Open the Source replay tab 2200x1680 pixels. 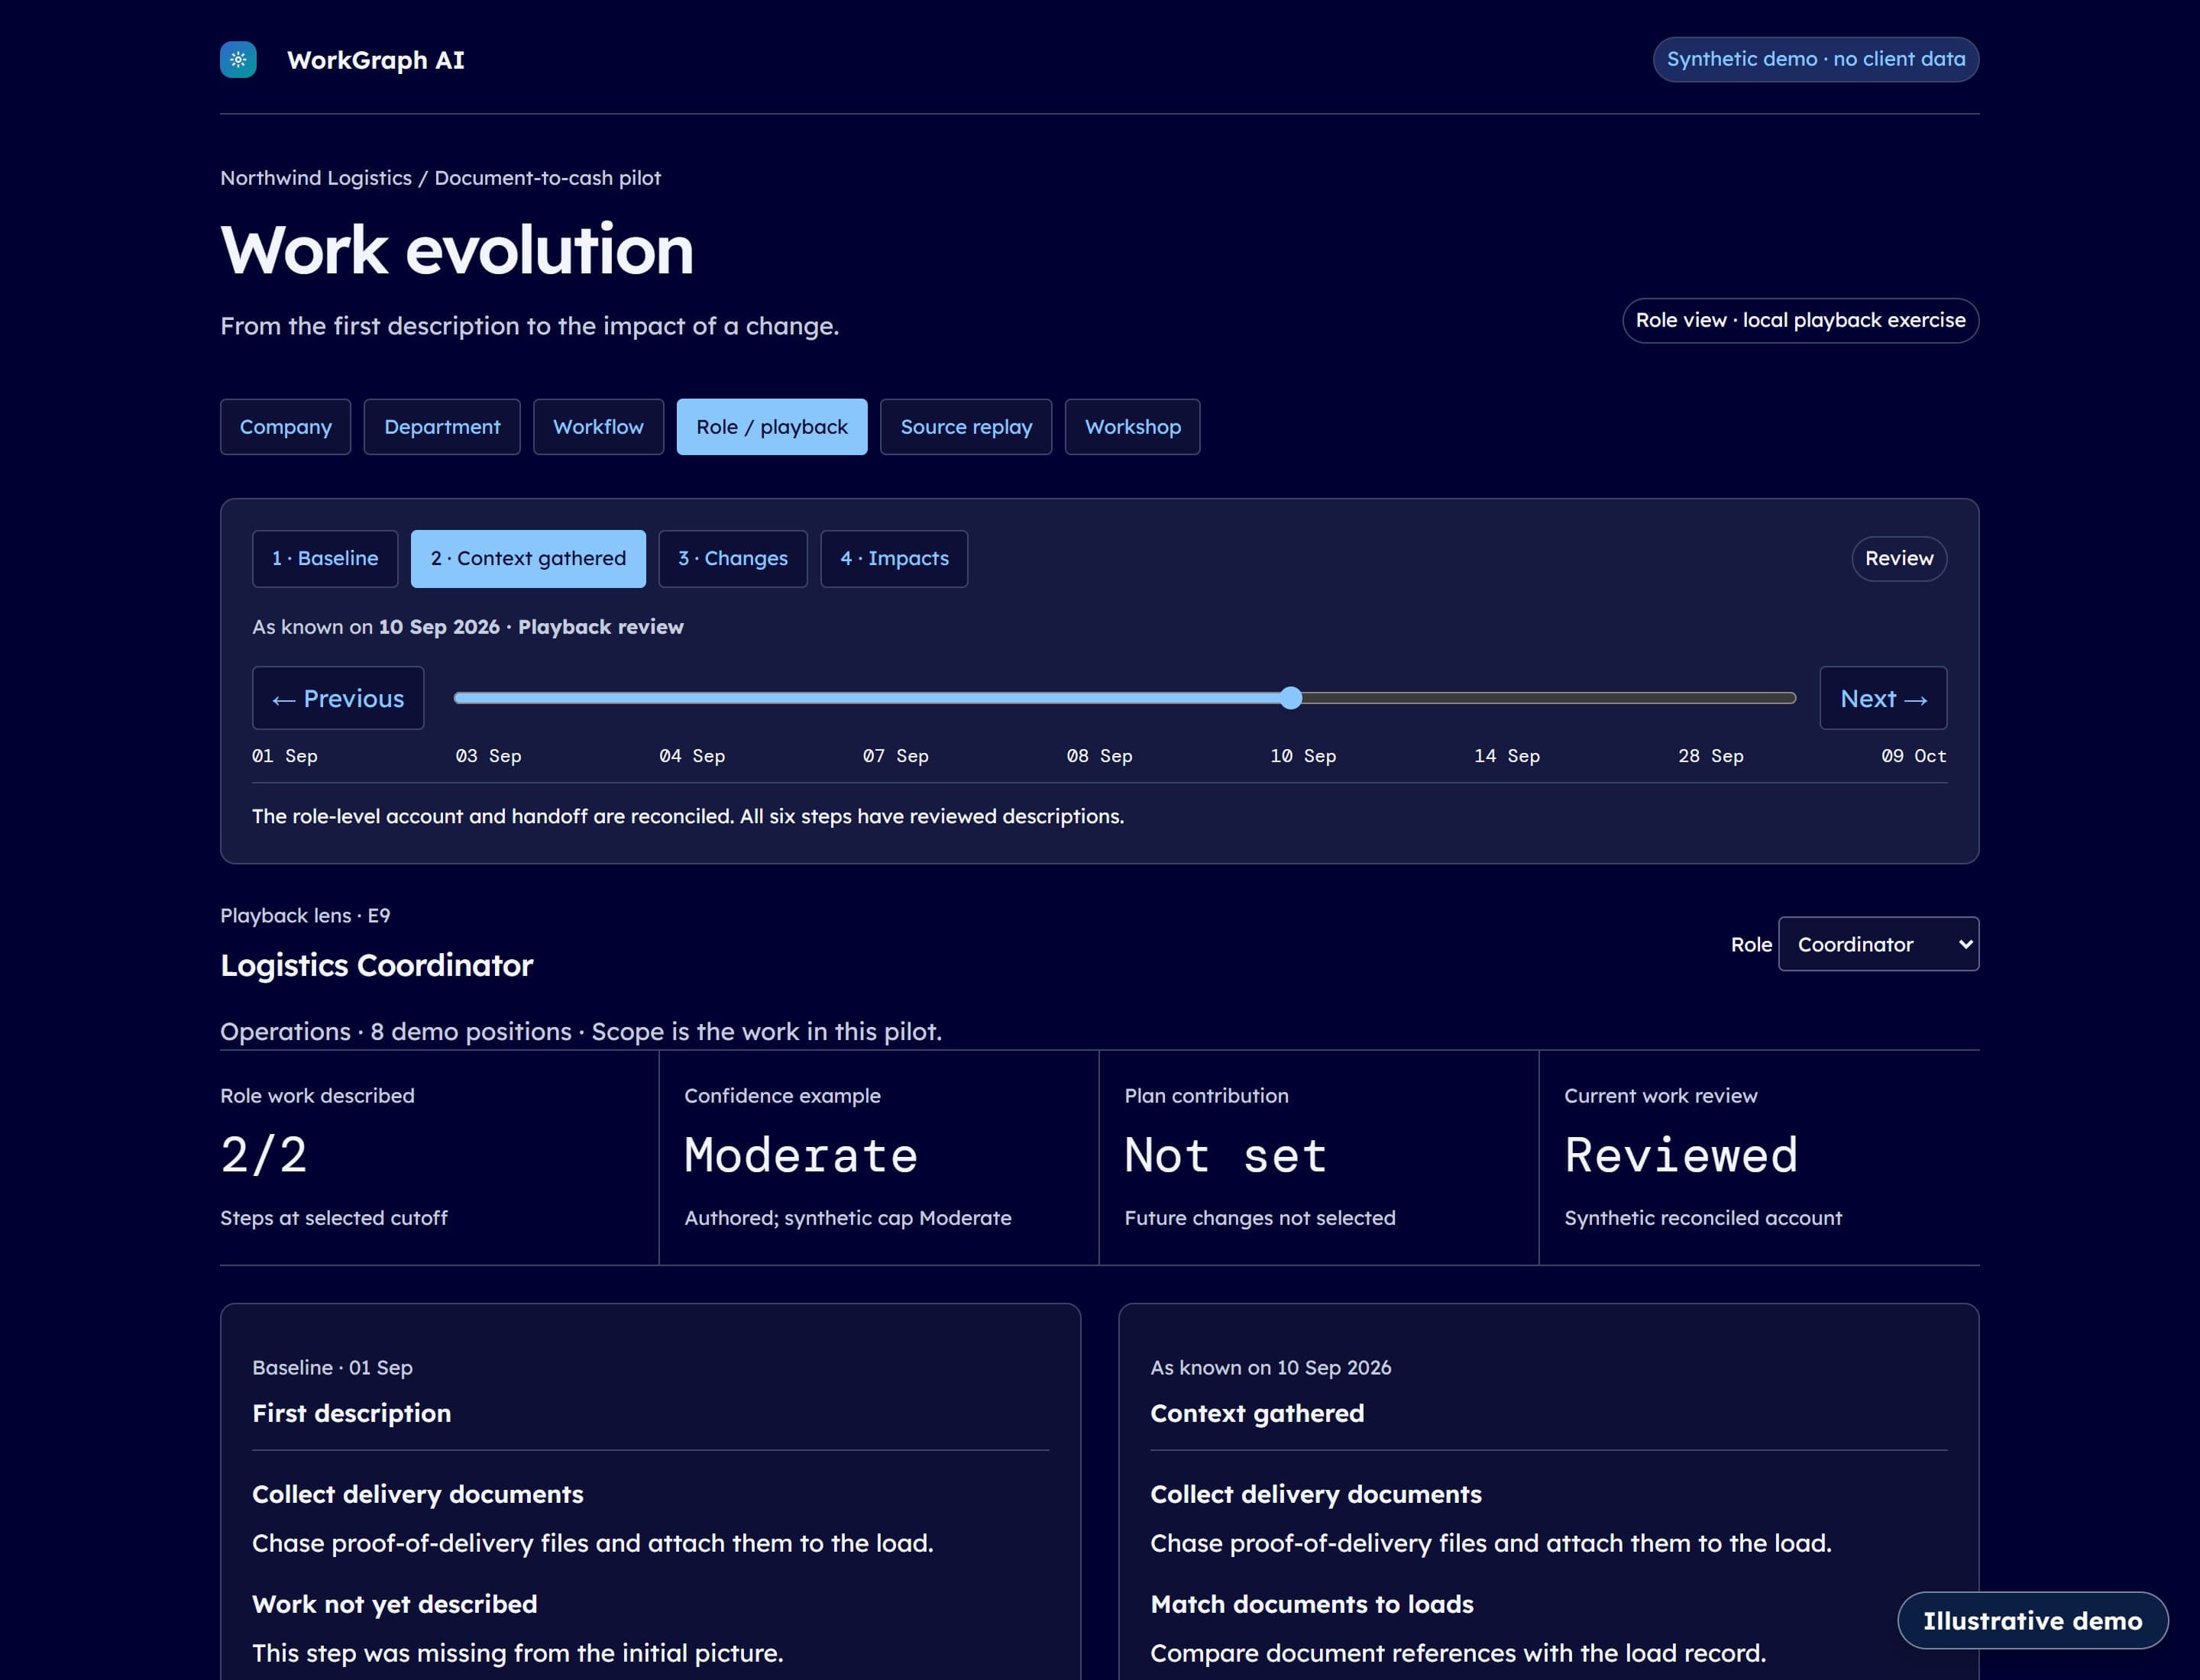pyautogui.click(x=966, y=427)
